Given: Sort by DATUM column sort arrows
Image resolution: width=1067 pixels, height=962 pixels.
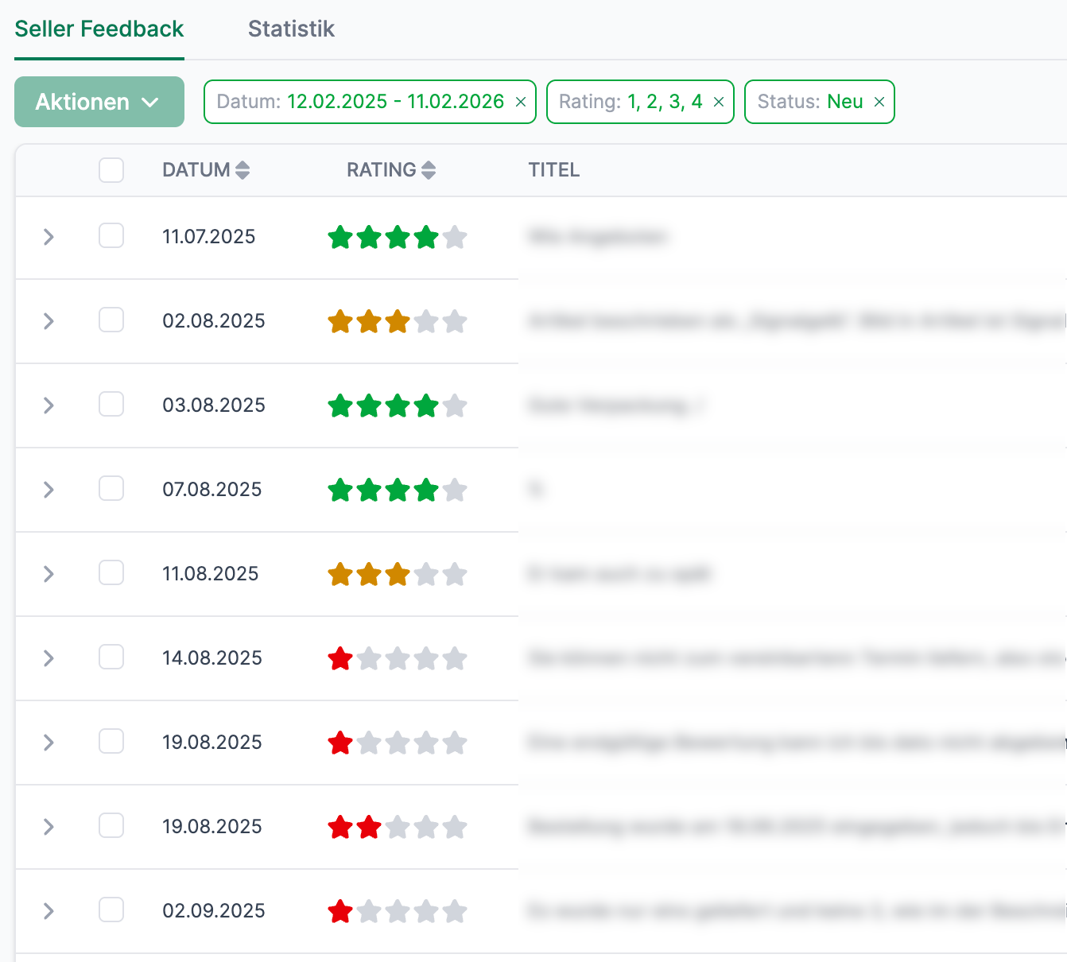Looking at the screenshot, I should coord(242,170).
